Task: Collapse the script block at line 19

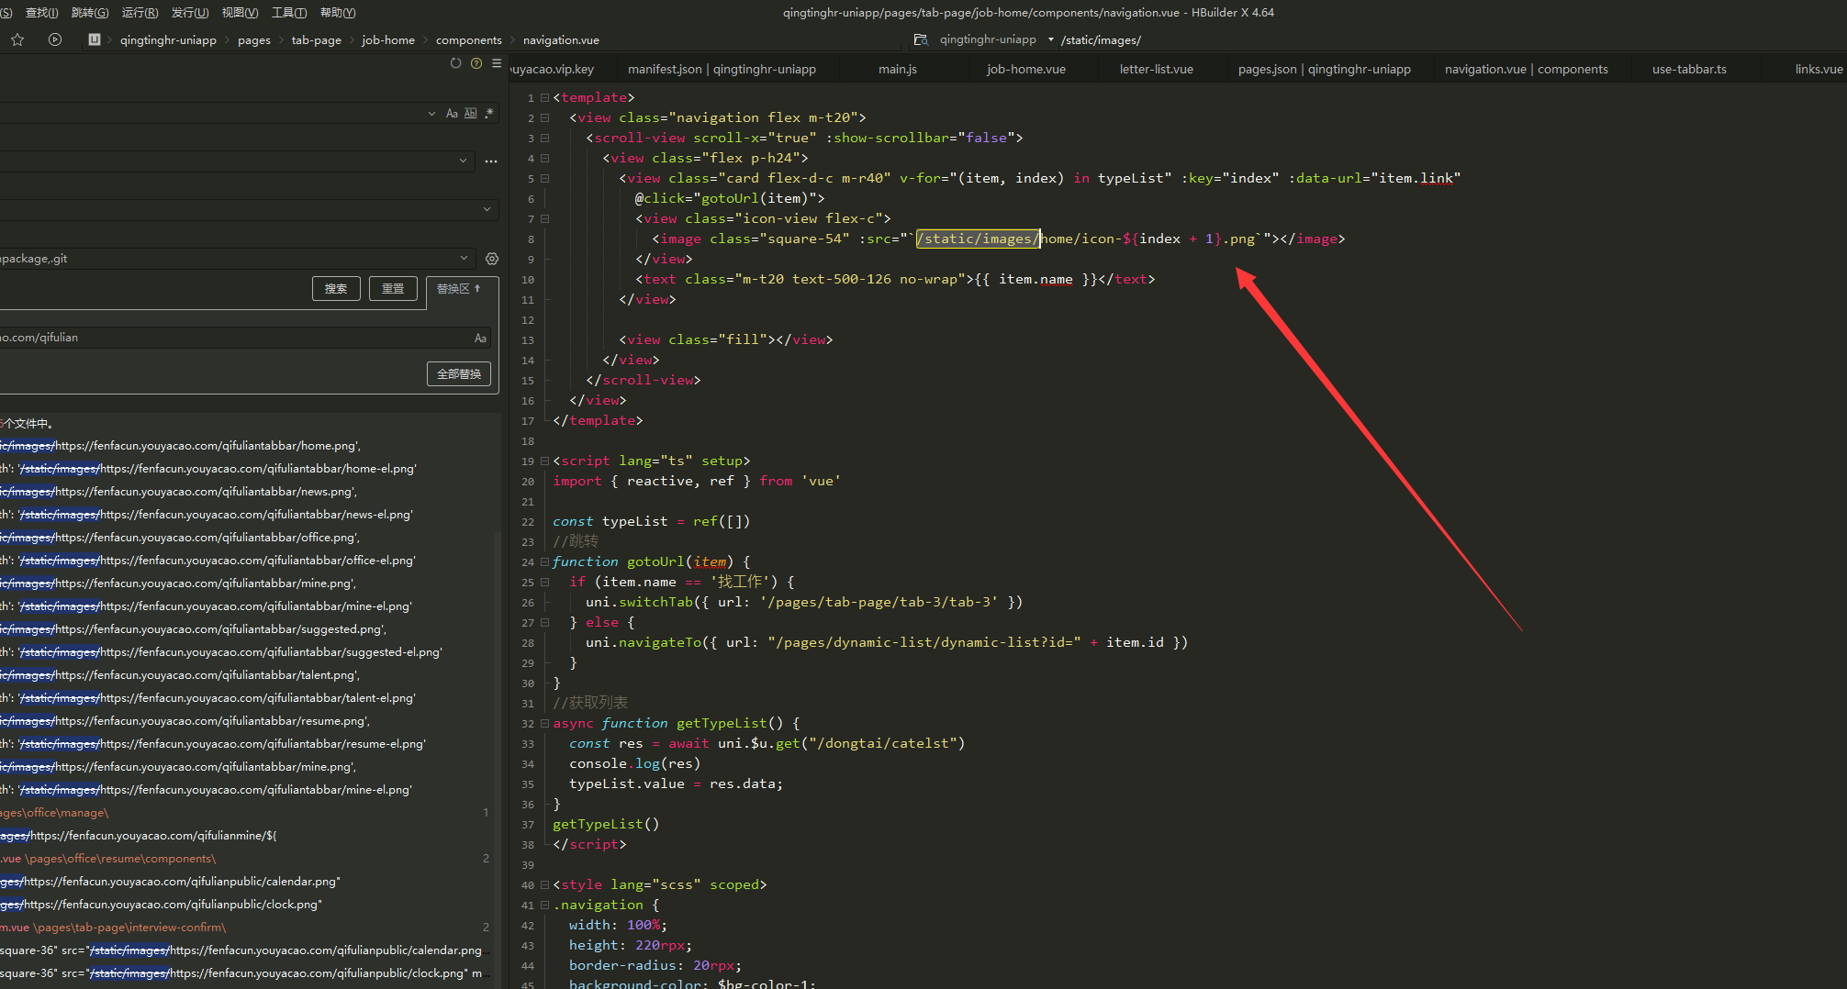Action: [x=544, y=461]
